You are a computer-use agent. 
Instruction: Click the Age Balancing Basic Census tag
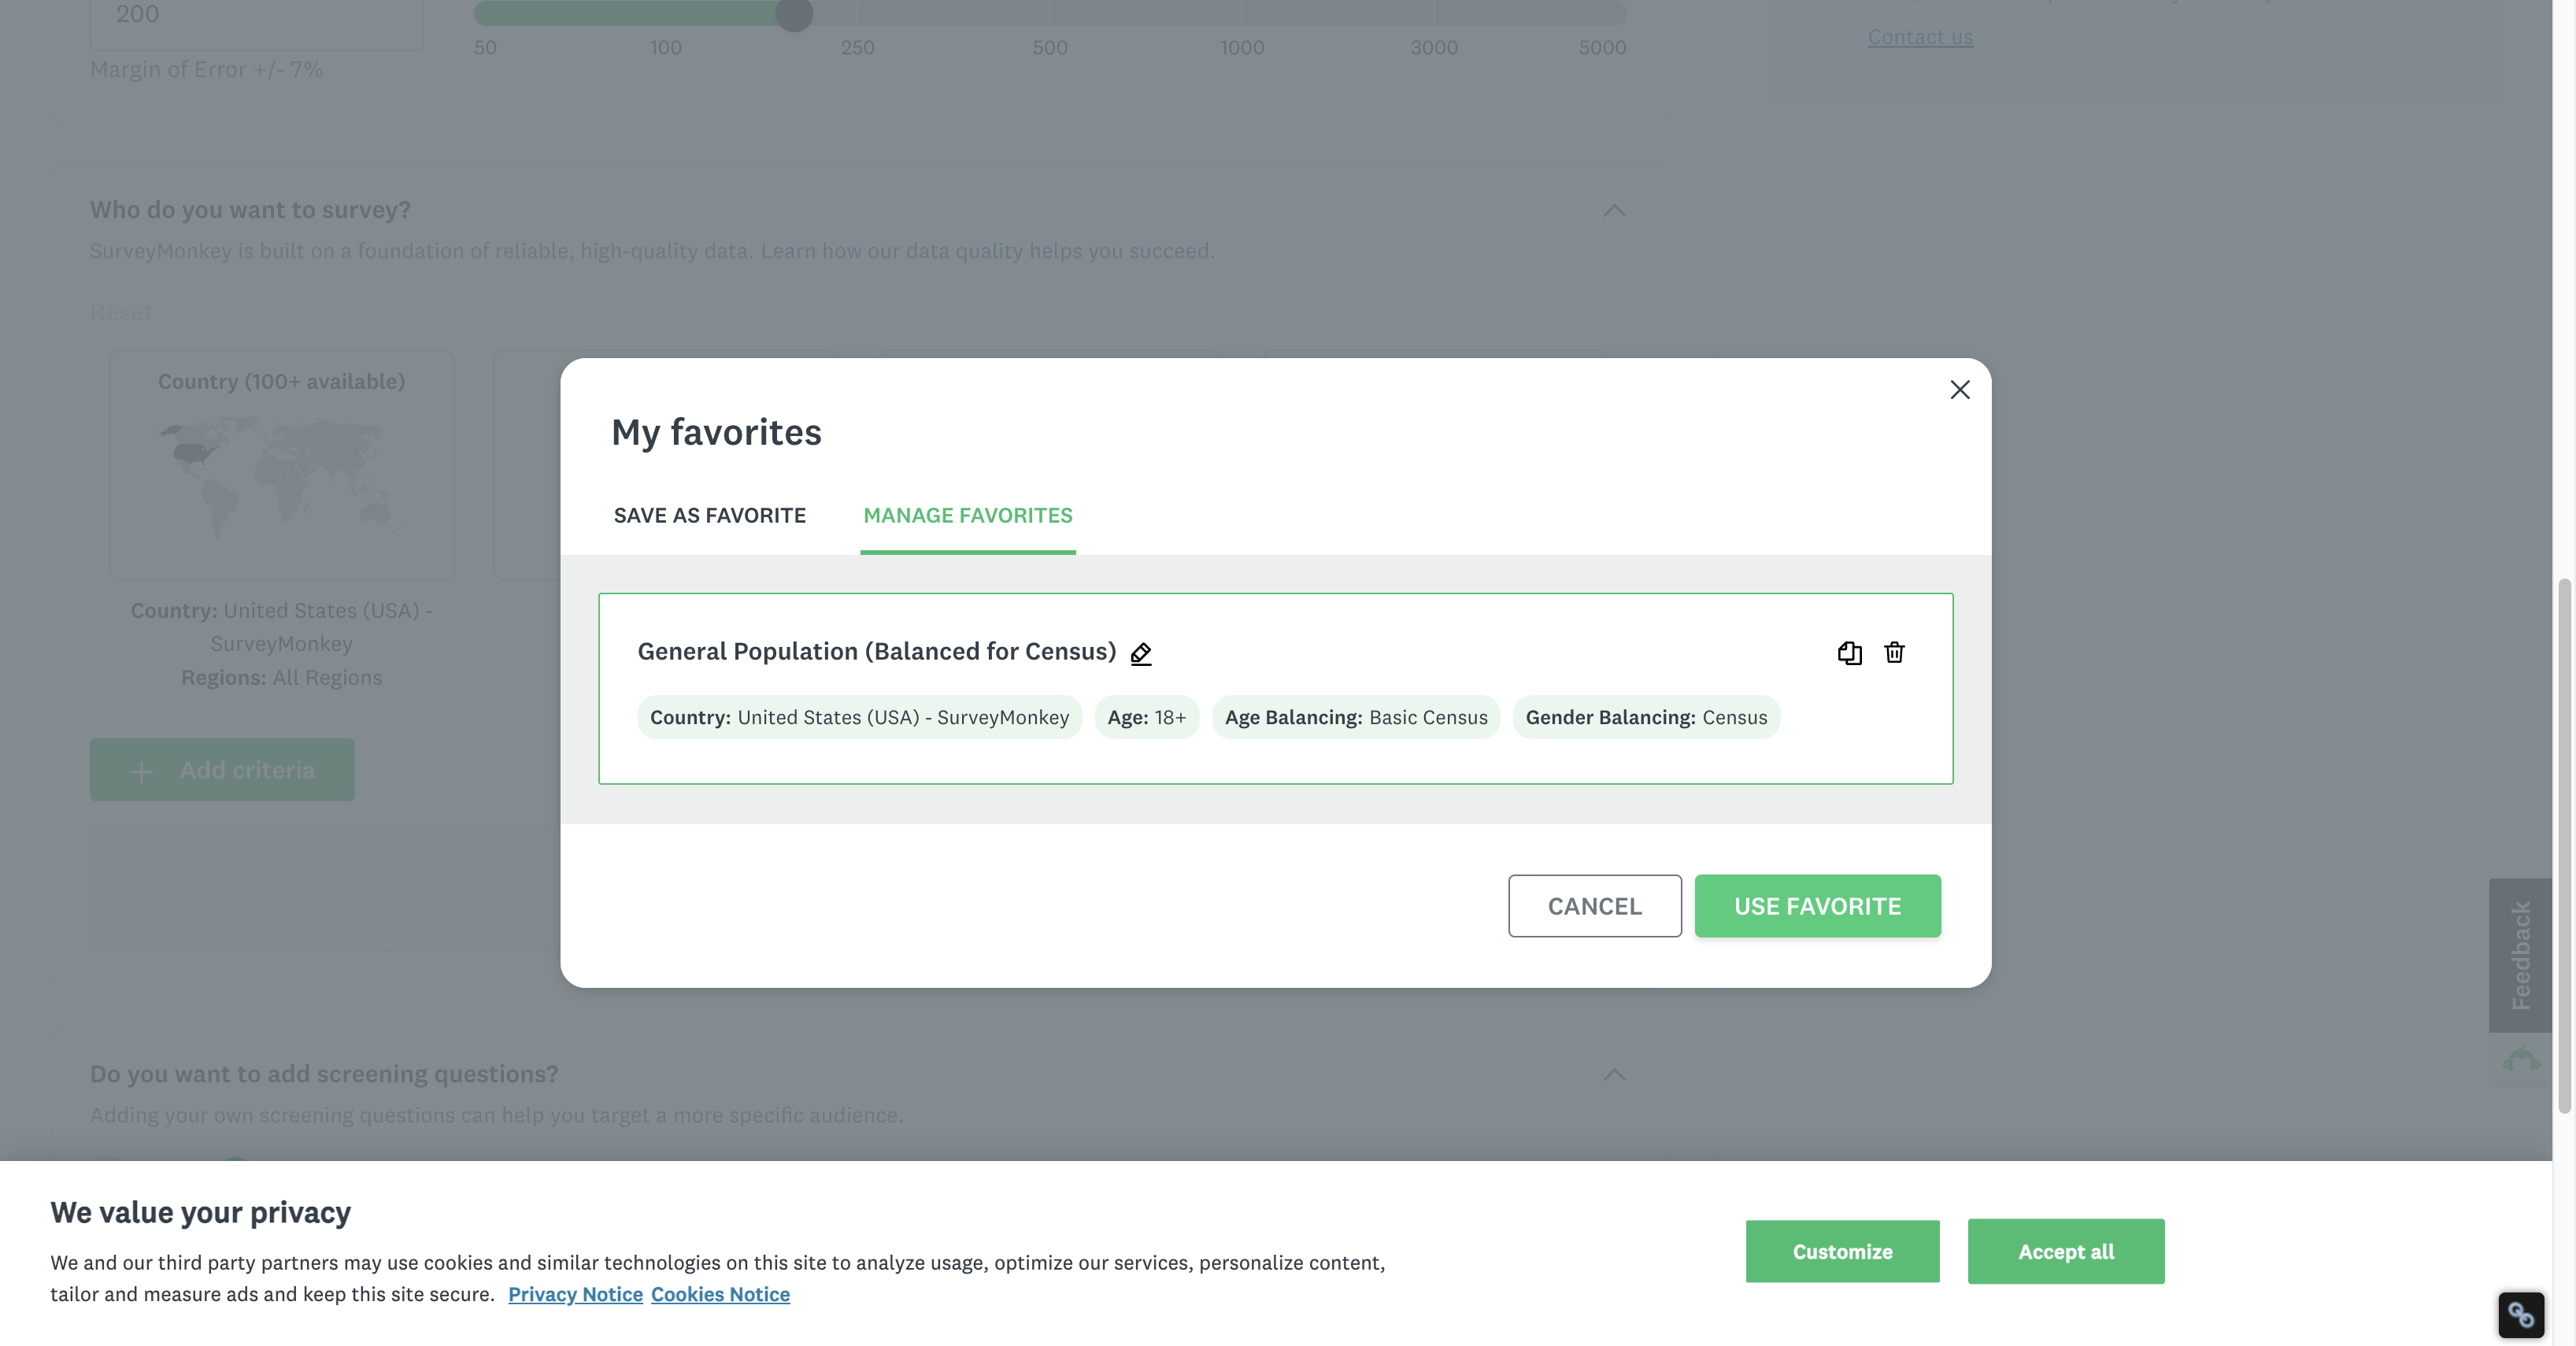coord(1356,717)
